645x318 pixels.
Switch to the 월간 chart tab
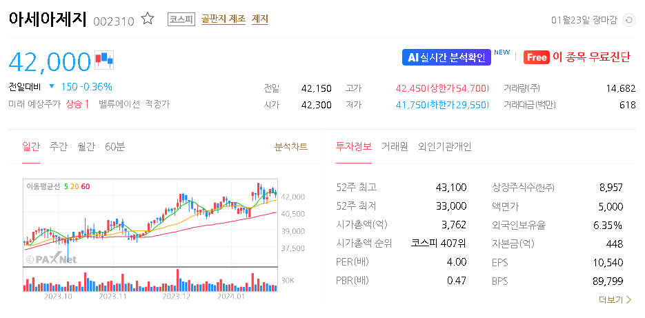click(86, 147)
